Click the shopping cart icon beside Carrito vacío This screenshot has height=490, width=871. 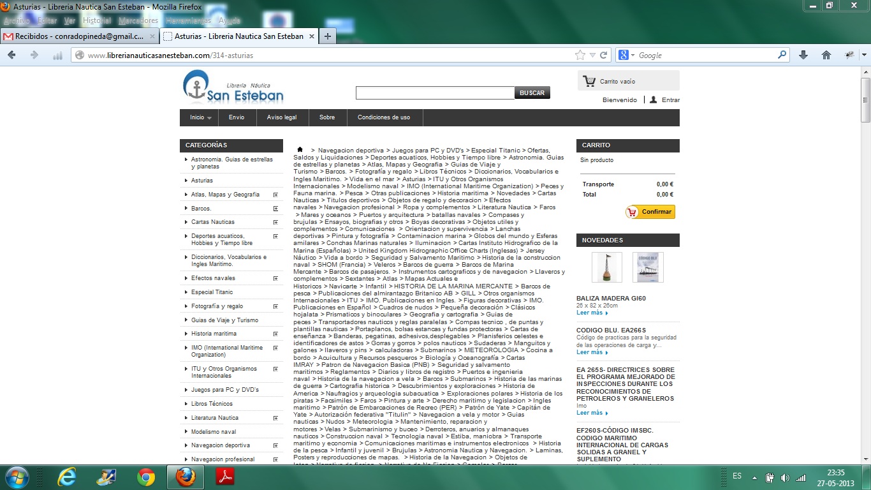[589, 81]
